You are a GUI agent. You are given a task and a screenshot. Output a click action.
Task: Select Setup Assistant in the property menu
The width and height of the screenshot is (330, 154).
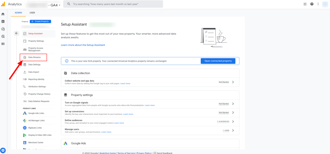(x=39, y=34)
